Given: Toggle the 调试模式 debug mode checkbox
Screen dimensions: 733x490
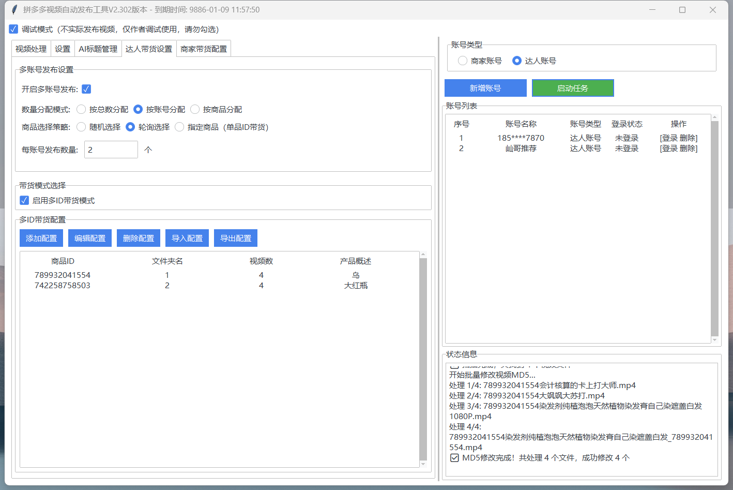Looking at the screenshot, I should 13,29.
